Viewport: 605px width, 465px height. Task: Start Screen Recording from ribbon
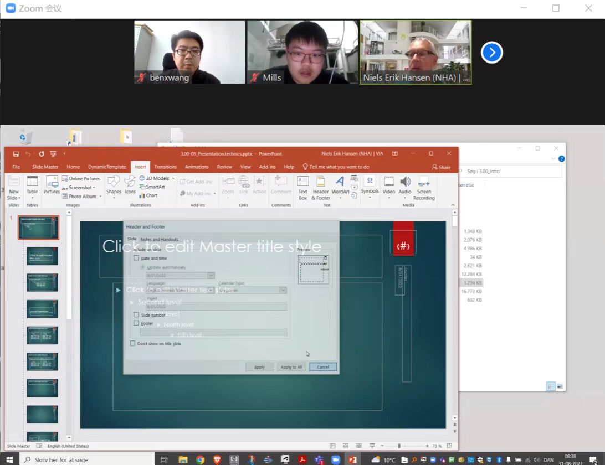424,188
